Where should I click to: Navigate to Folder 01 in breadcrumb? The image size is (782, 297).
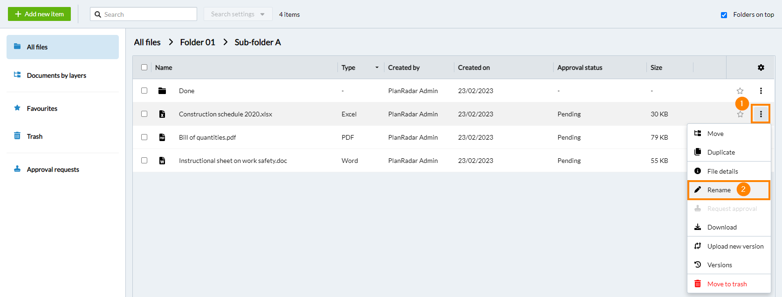198,42
